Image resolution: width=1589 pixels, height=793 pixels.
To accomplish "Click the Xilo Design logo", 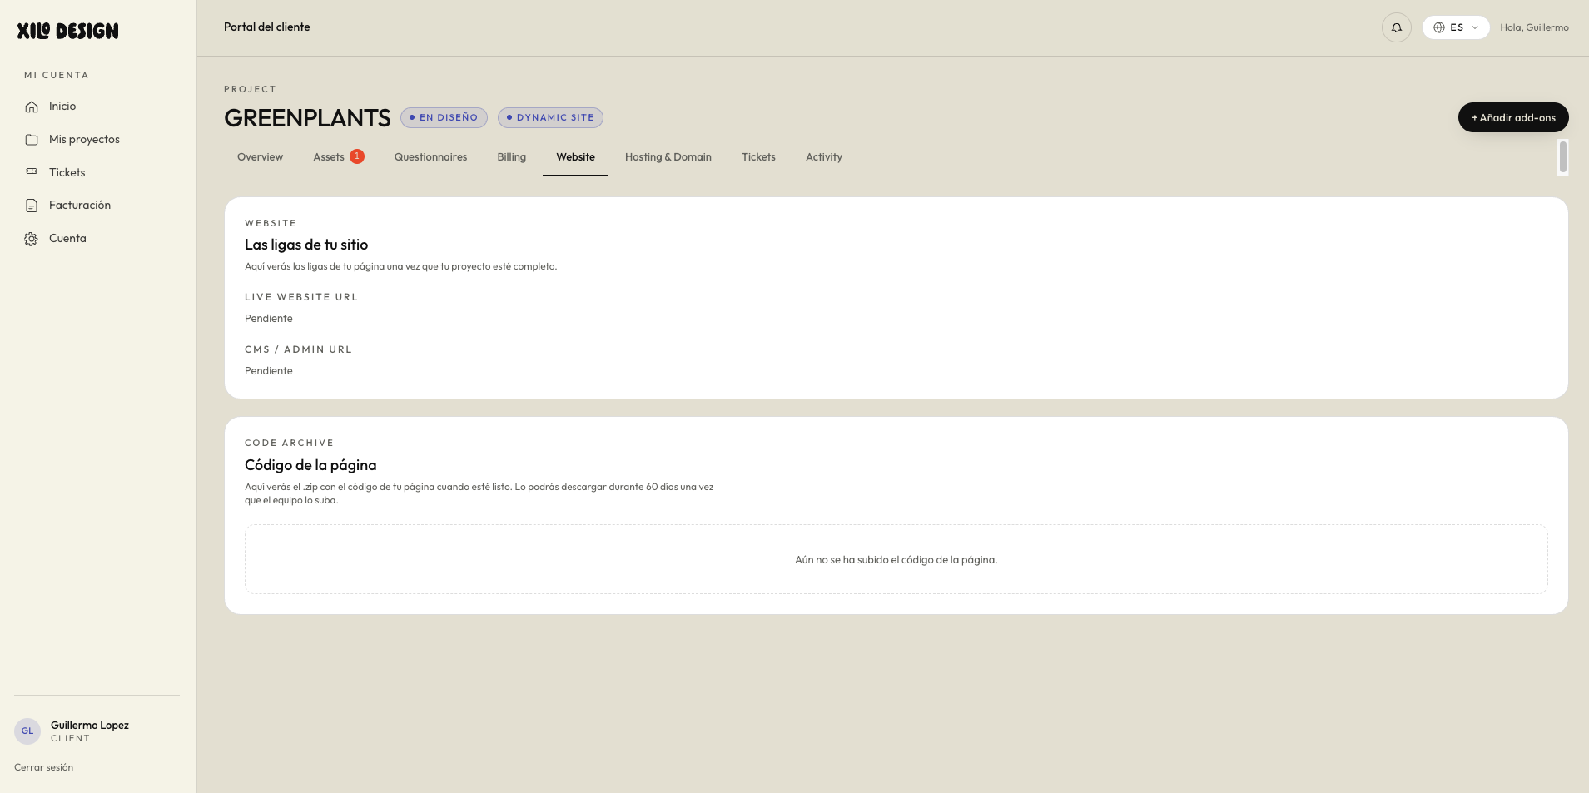I will click(67, 31).
